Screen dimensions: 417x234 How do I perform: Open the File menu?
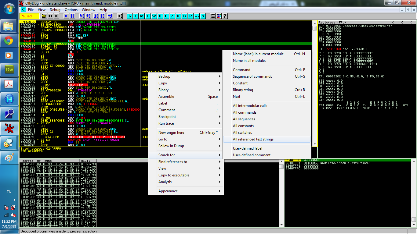pos(31,10)
